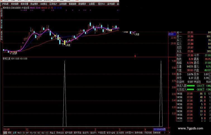Apply the CR indicator
This screenshot has height=135, width=211.
point(24,133)
